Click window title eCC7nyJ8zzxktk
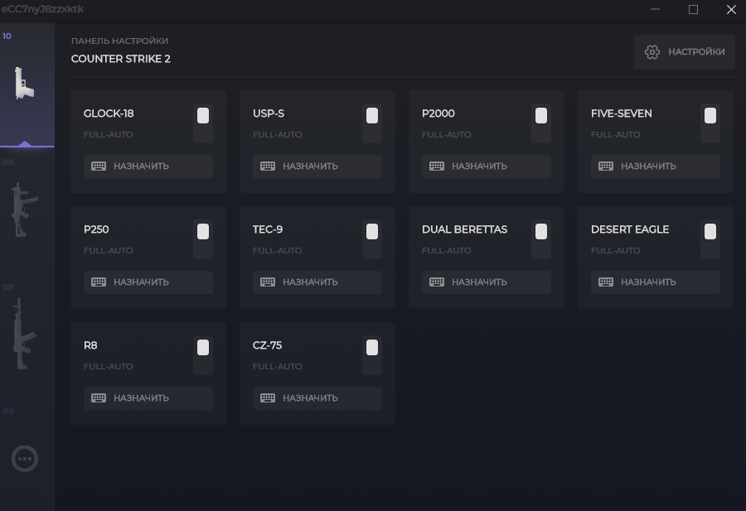 pos(42,9)
